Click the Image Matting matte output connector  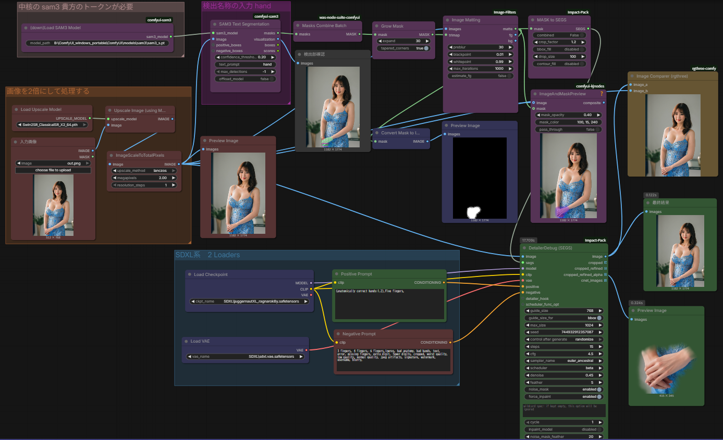point(515,29)
